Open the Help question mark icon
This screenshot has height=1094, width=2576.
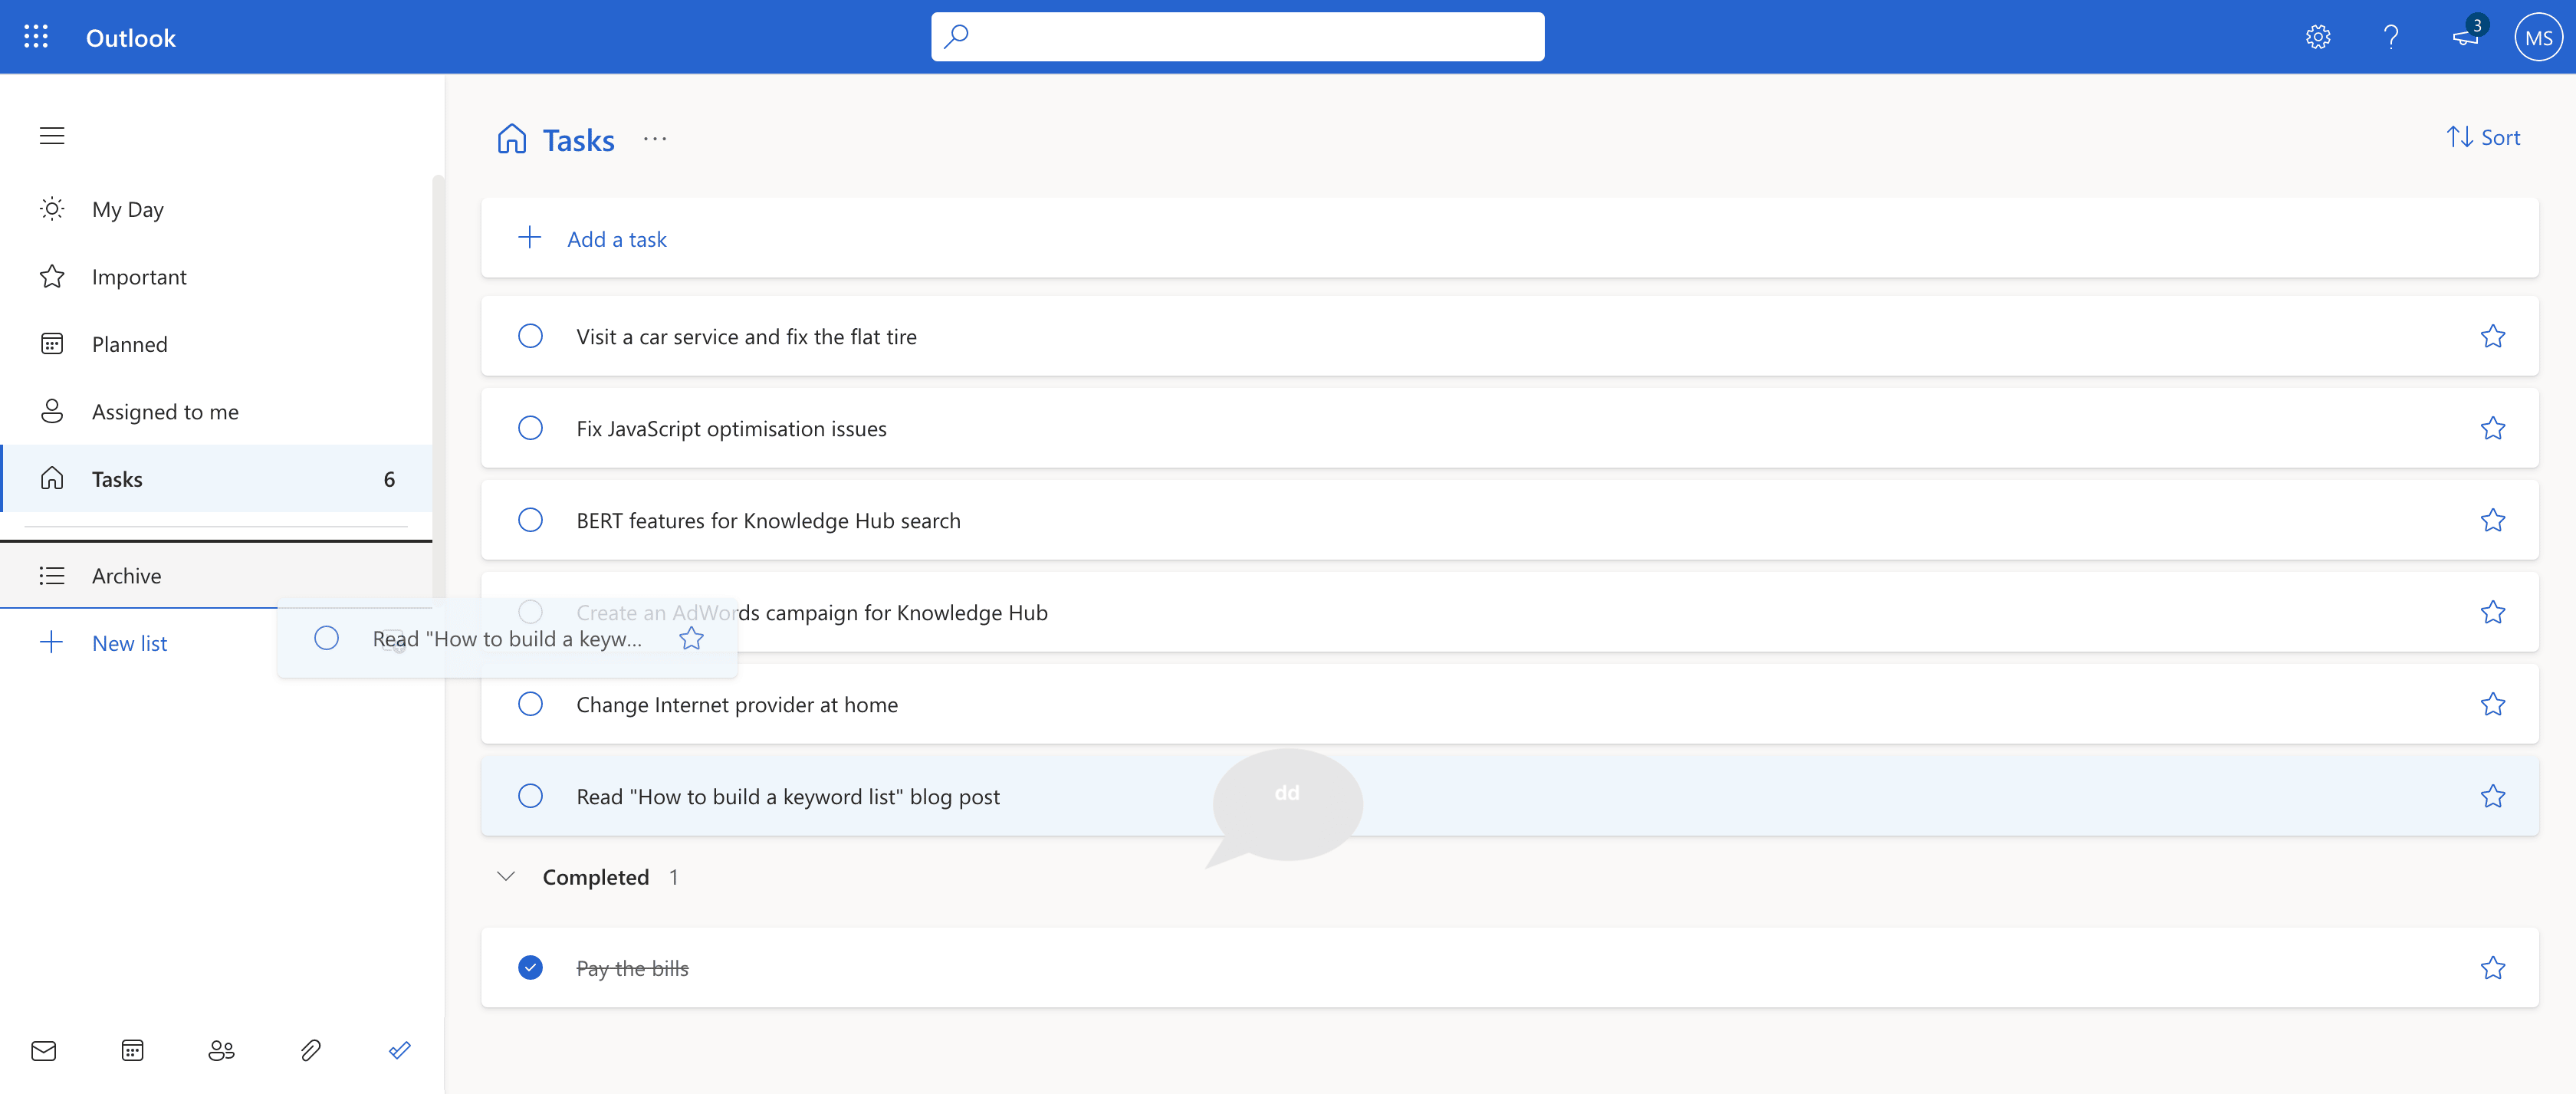2391,37
